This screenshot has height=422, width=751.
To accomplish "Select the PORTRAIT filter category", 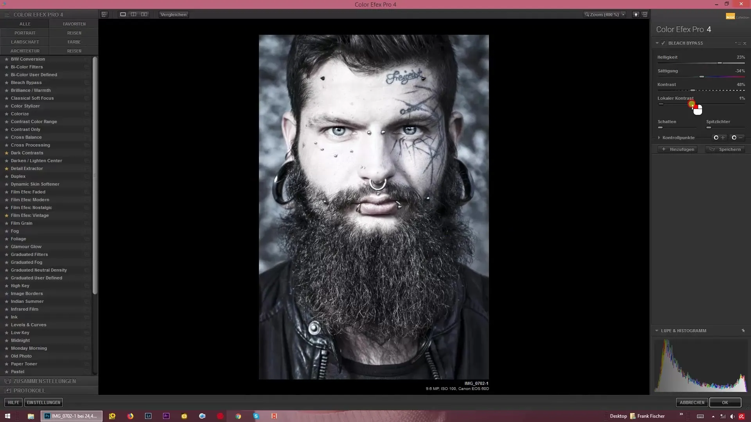I will (25, 33).
